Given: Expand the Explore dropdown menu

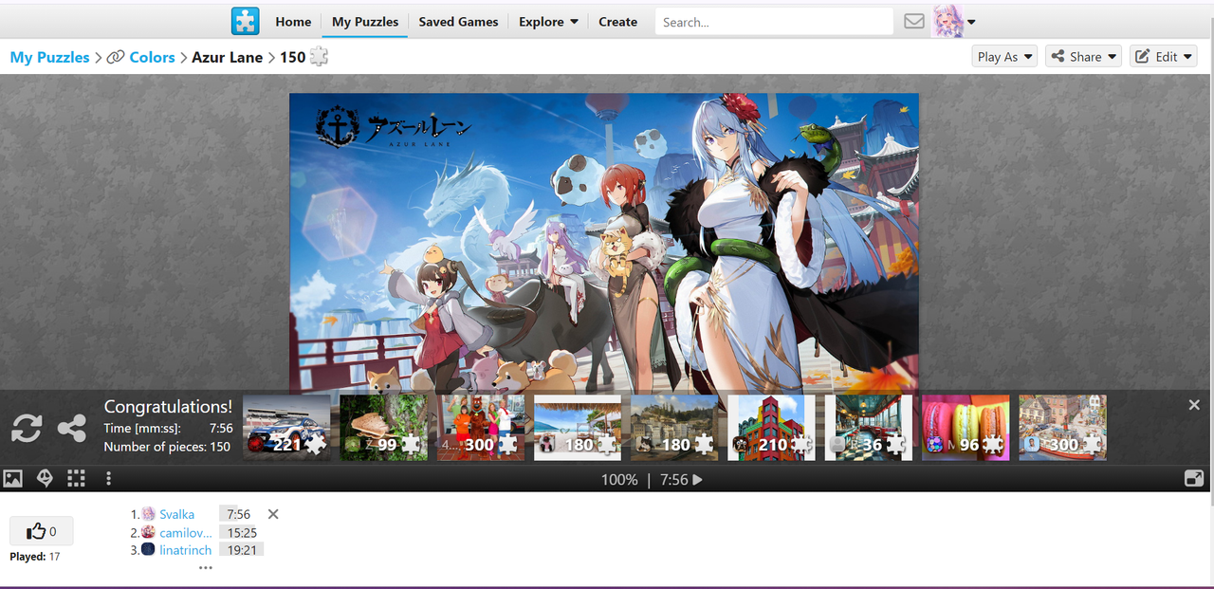Looking at the screenshot, I should point(548,22).
